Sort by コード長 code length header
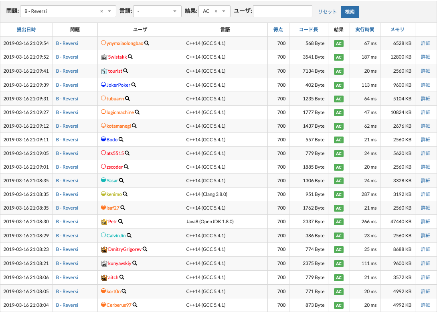The width and height of the screenshot is (437, 312). point(309,30)
